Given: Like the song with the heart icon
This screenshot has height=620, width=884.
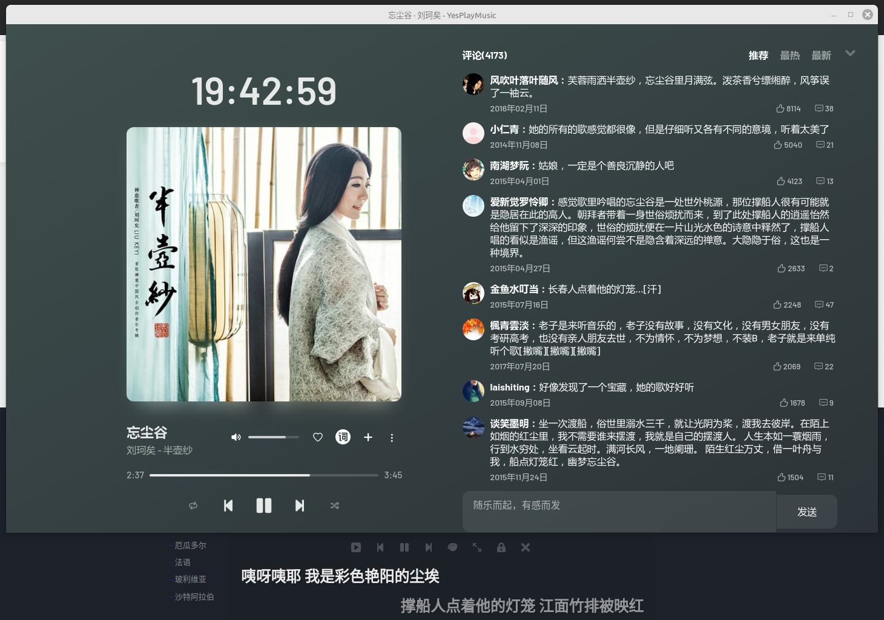Looking at the screenshot, I should 318,437.
